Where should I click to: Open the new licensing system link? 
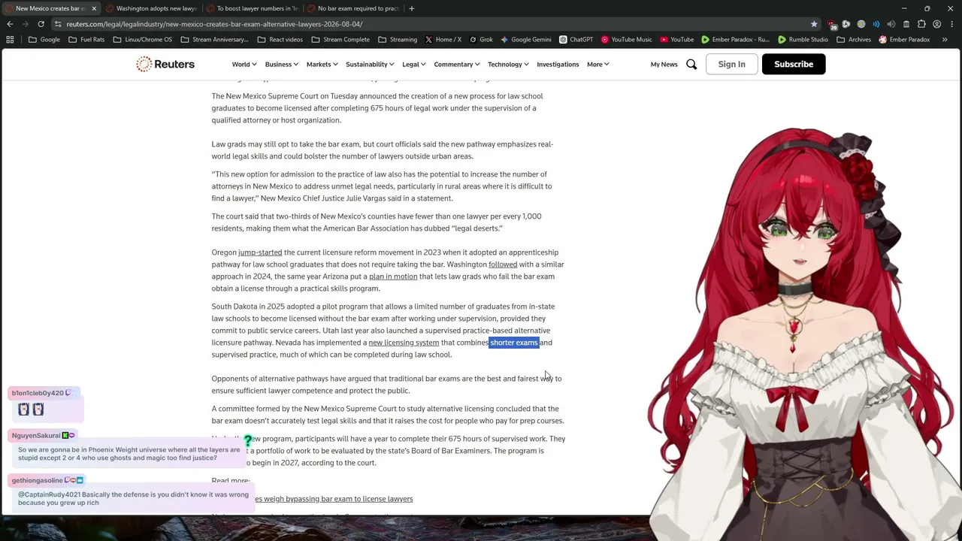(x=404, y=343)
